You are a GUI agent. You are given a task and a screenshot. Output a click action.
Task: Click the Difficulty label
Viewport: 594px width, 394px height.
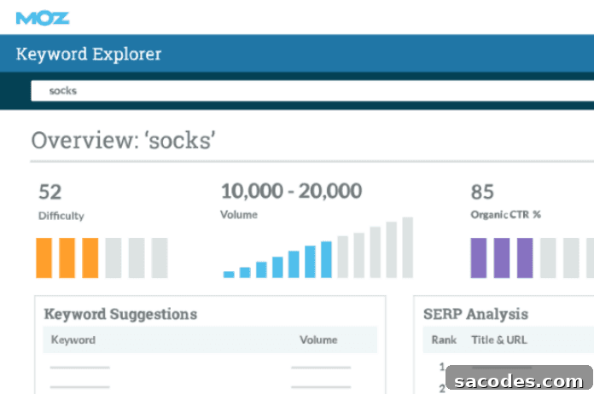[x=61, y=216]
